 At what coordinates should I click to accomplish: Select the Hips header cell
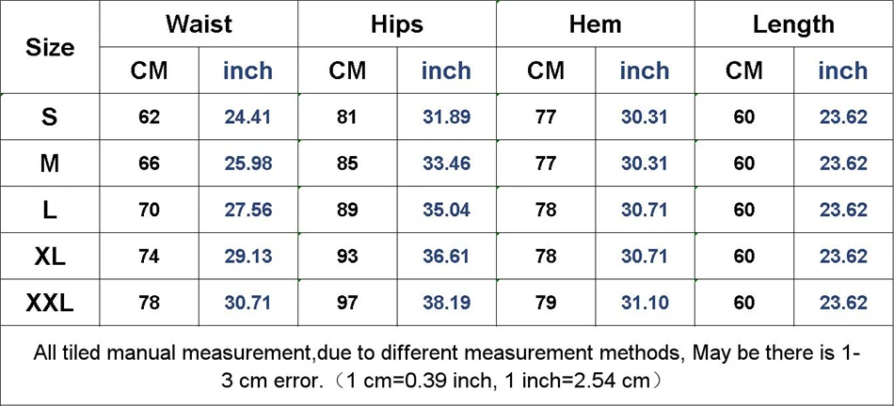pyautogui.click(x=397, y=23)
